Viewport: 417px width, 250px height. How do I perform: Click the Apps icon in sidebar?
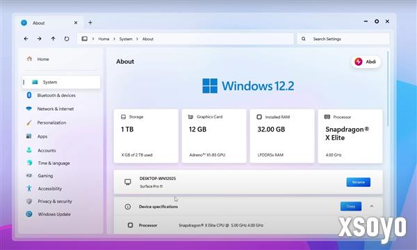click(x=28, y=136)
